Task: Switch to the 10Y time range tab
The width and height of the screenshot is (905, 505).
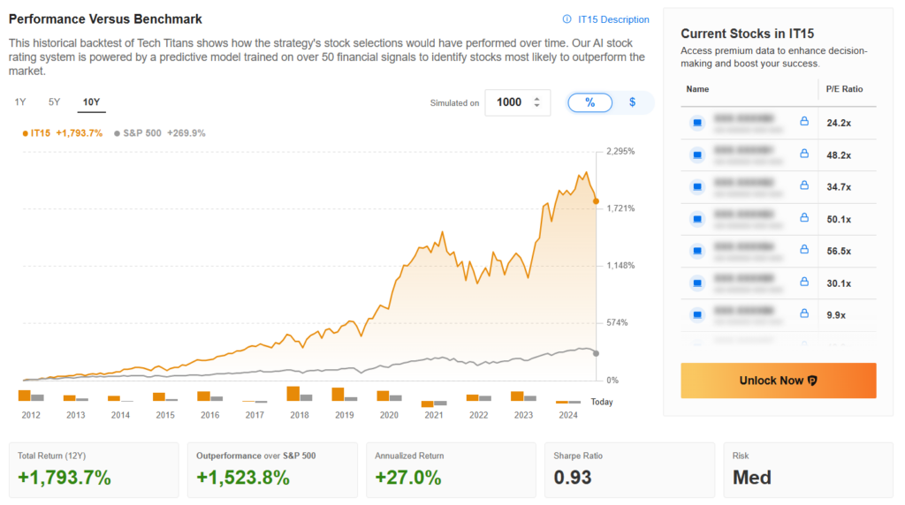Action: tap(91, 102)
